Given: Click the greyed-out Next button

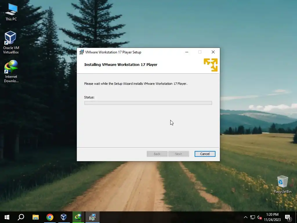Looking at the screenshot, I should click(178, 154).
